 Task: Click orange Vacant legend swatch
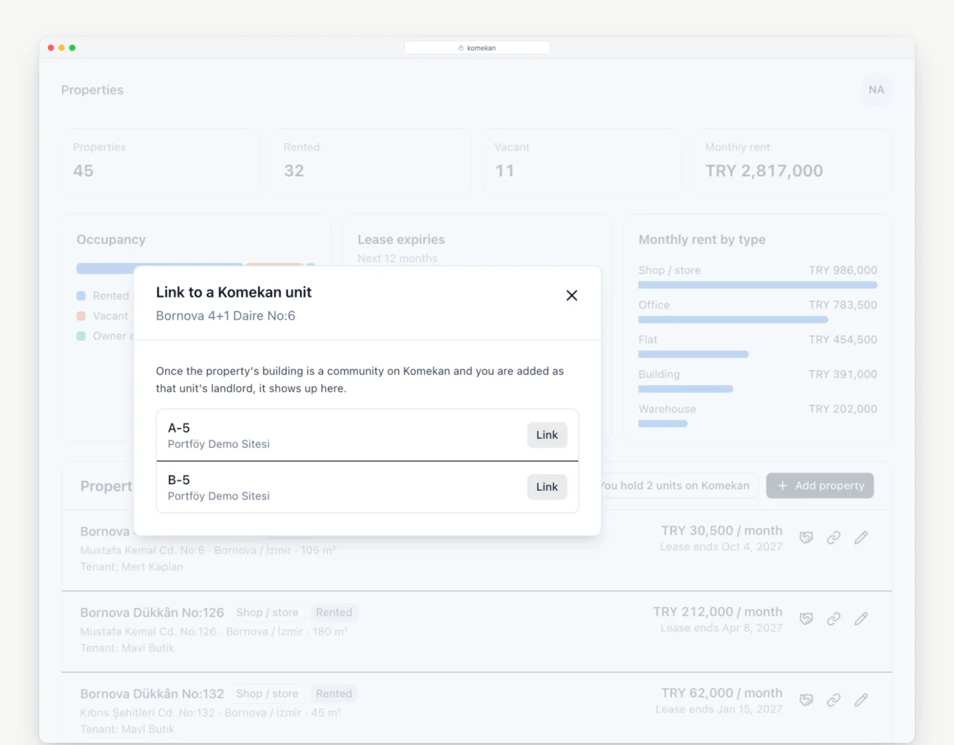[81, 316]
